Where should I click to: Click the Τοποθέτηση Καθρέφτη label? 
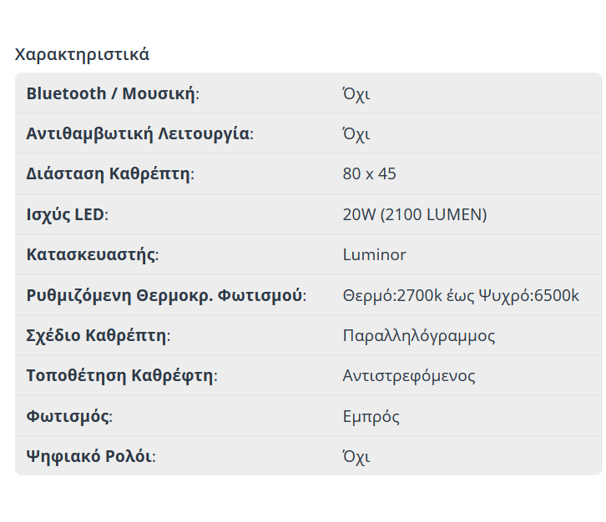122,375
